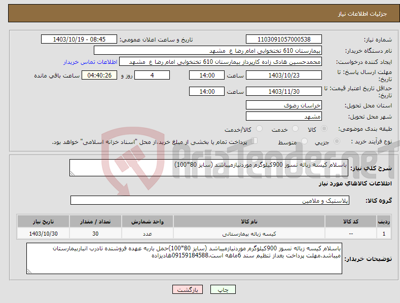Click the city field مشهد
The width and height of the screenshot is (400, 303).
pos(284,117)
